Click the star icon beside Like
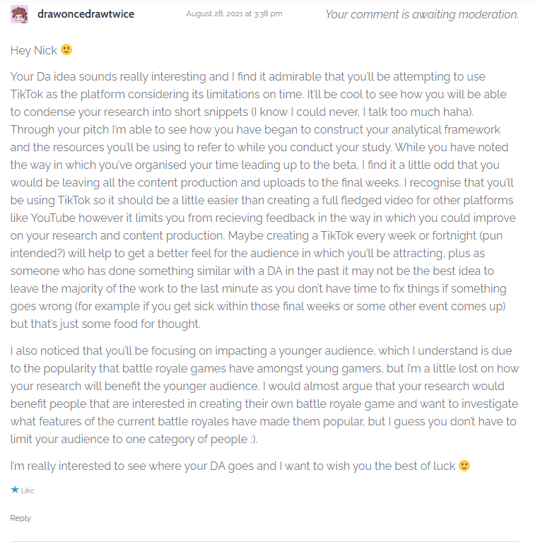The height and width of the screenshot is (542, 540). [14, 490]
